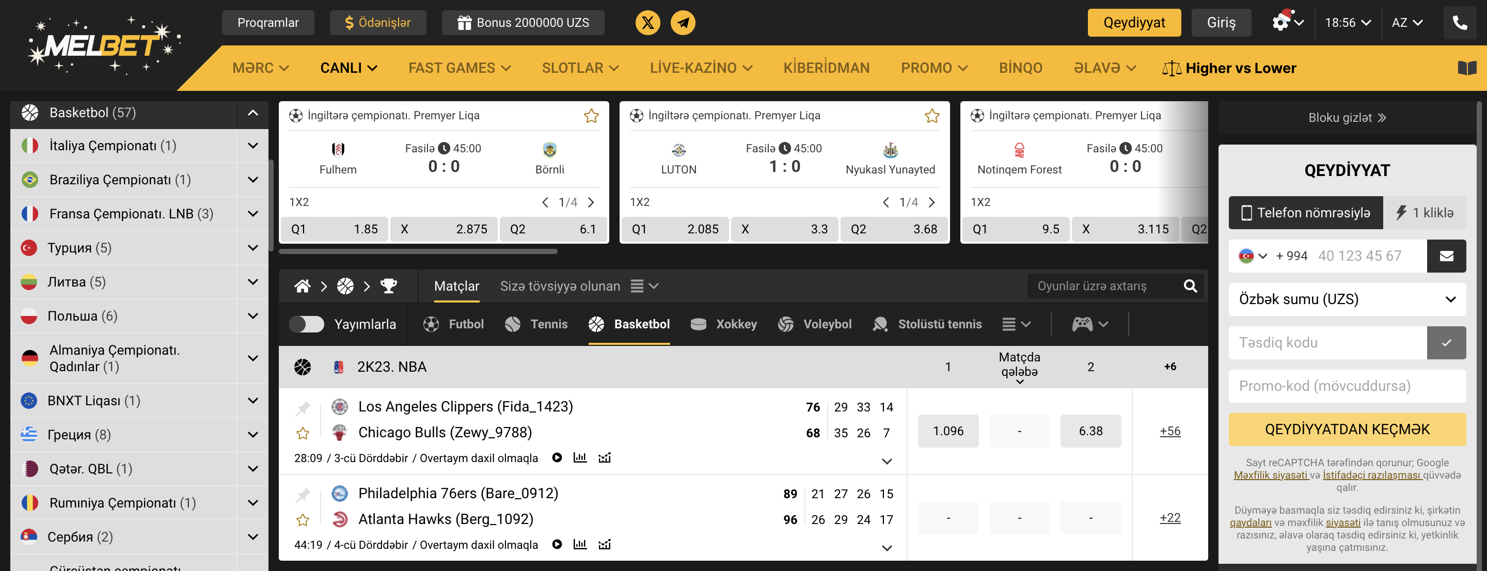
Task: Open the X (Twitter) social icon
Action: pyautogui.click(x=647, y=23)
